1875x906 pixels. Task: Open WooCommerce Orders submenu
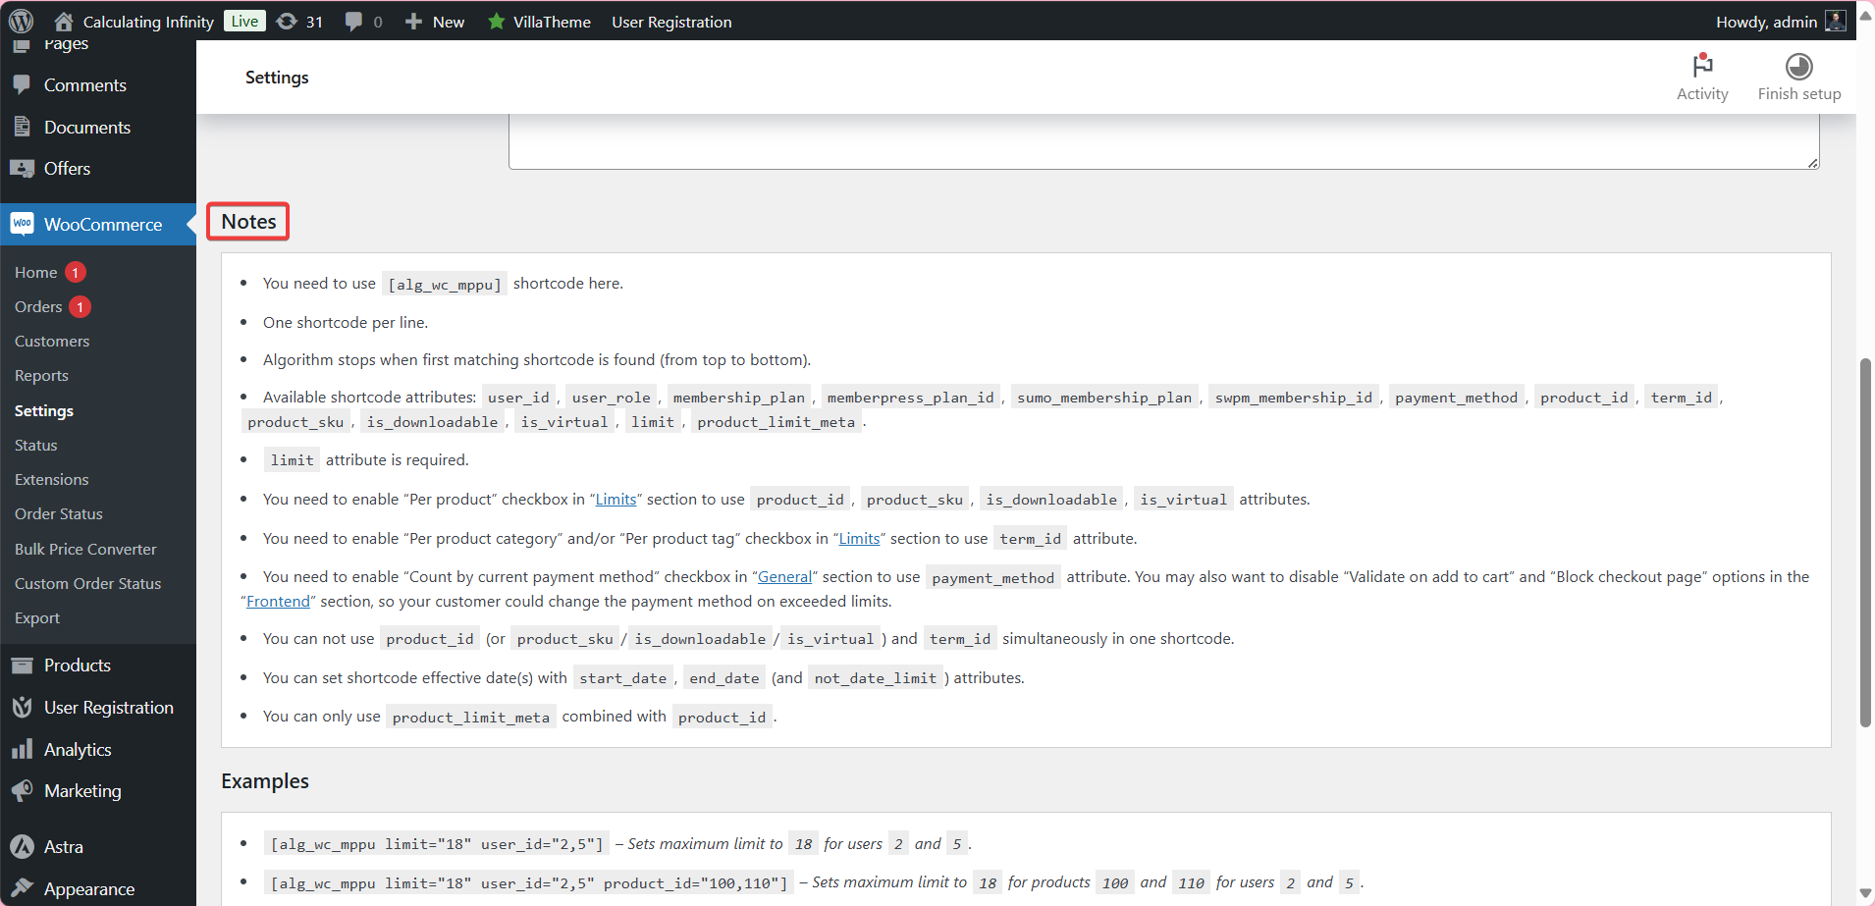(38, 306)
